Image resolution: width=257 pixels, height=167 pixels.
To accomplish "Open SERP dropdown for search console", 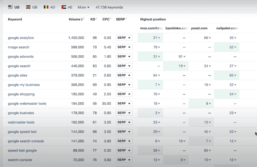I will [x=124, y=160].
